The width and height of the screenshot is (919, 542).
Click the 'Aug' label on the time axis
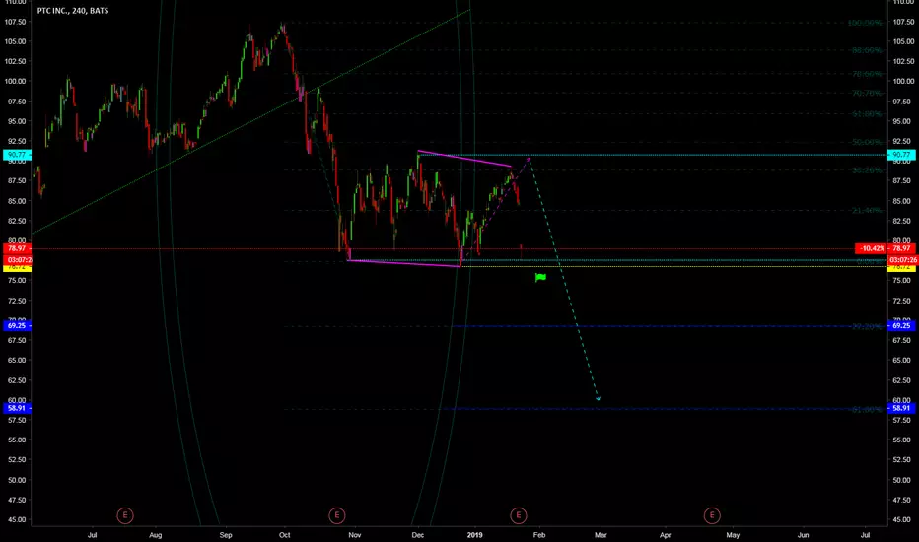tap(156, 535)
